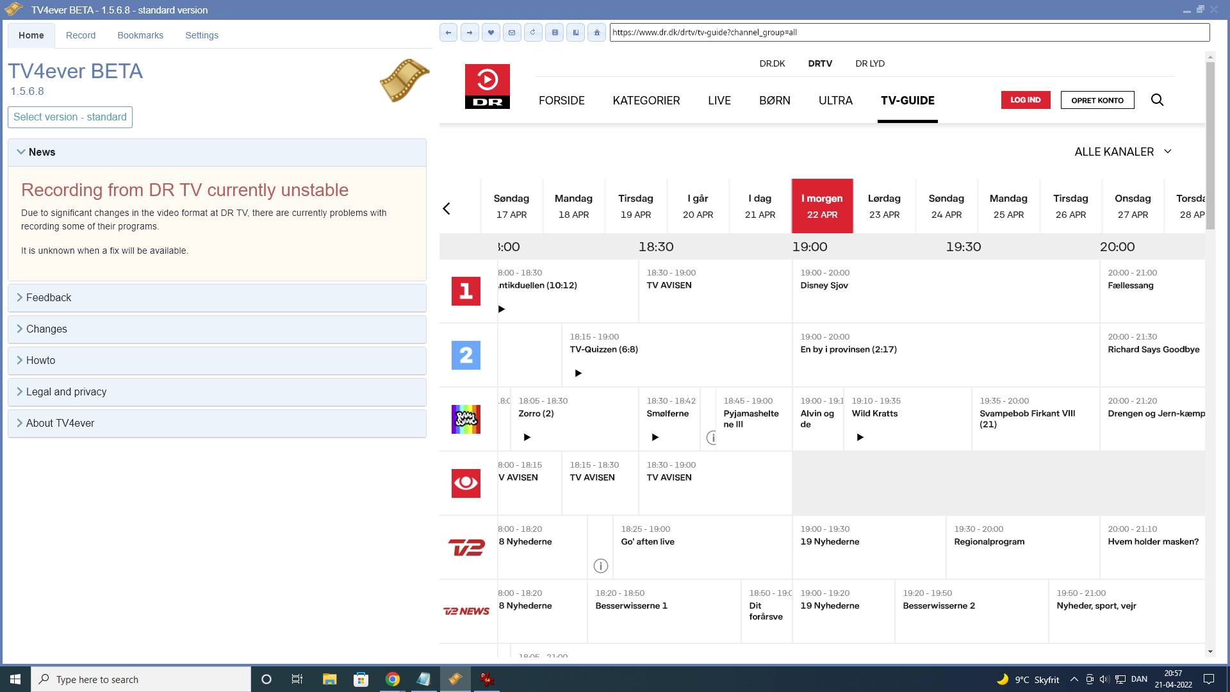Show earlier dates with the left chevron
1230x692 pixels.
click(447, 208)
